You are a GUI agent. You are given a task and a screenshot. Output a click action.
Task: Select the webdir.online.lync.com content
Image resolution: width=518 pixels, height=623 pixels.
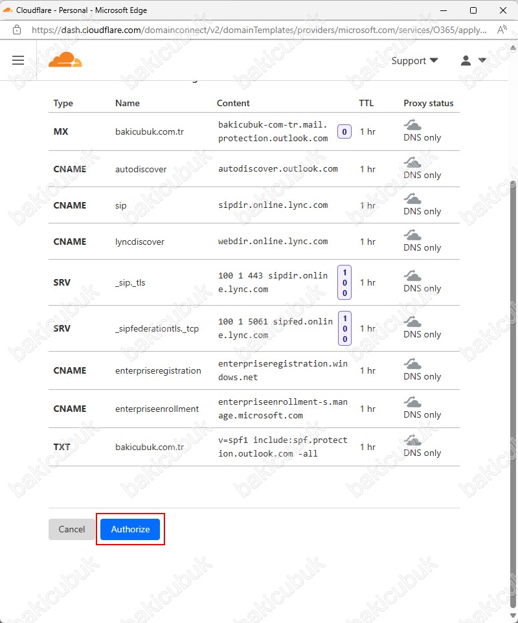point(273,242)
